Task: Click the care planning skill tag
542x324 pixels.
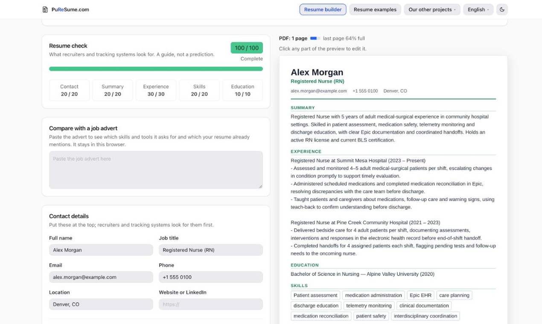Action: pos(454,295)
